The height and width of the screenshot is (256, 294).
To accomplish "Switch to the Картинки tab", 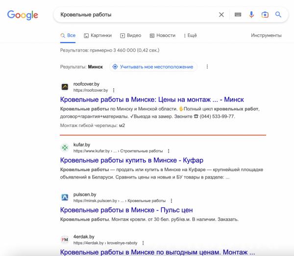I will tap(98, 35).
